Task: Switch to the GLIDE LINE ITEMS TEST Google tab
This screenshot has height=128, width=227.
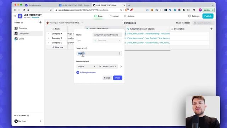Action: click(74, 5)
